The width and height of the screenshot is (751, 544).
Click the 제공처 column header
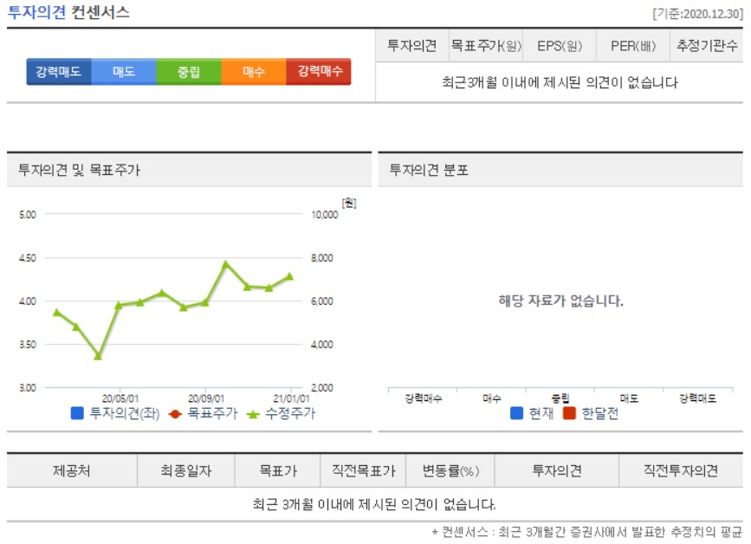tap(72, 470)
